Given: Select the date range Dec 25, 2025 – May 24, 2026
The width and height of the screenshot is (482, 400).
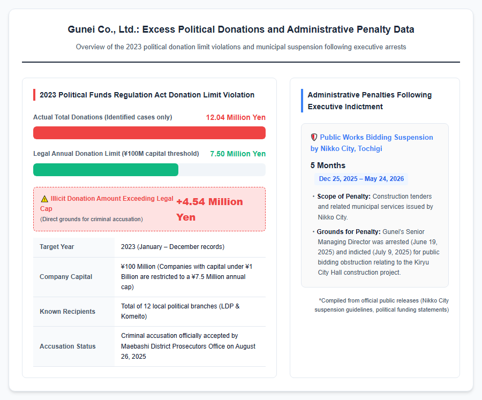Looking at the screenshot, I should coord(361,179).
